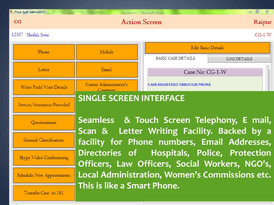Open Centre Administrator's Comment
Image resolution: width=274 pixels, height=205 pixels.
coord(107,85)
